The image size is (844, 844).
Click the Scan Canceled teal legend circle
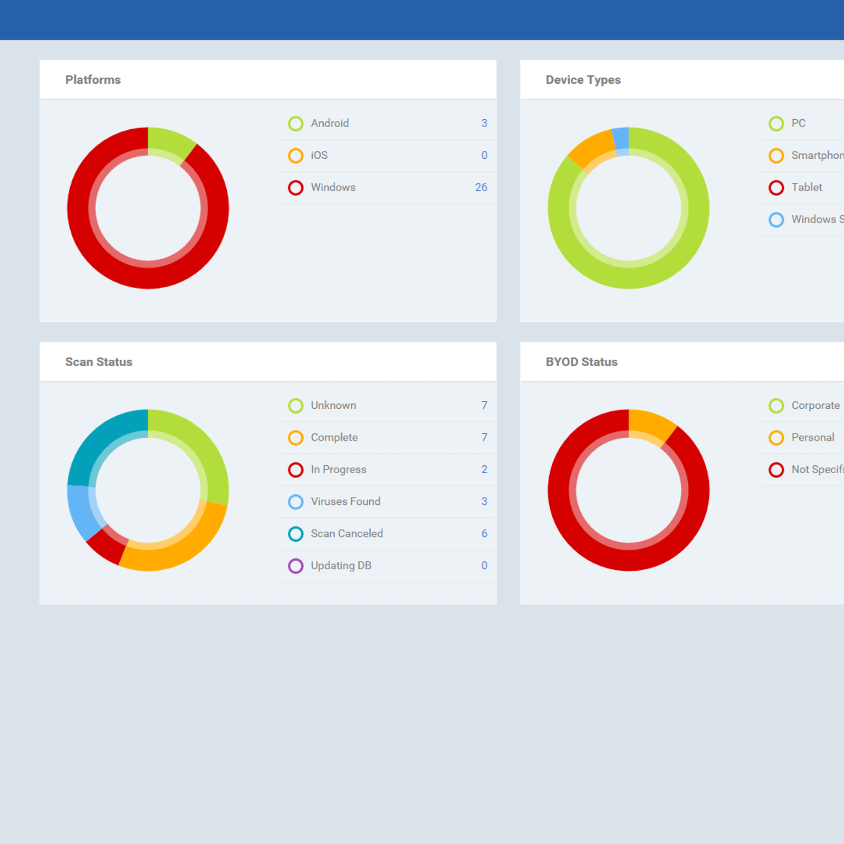(295, 534)
